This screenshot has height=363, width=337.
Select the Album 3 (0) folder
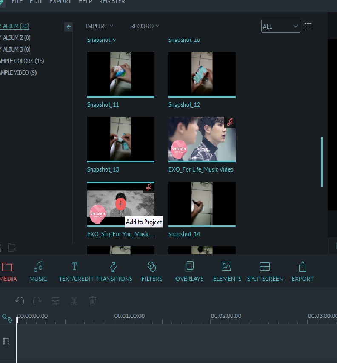coord(15,49)
